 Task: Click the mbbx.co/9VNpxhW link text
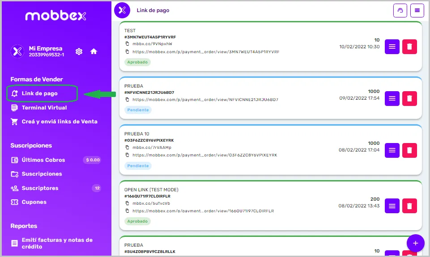[152, 44]
